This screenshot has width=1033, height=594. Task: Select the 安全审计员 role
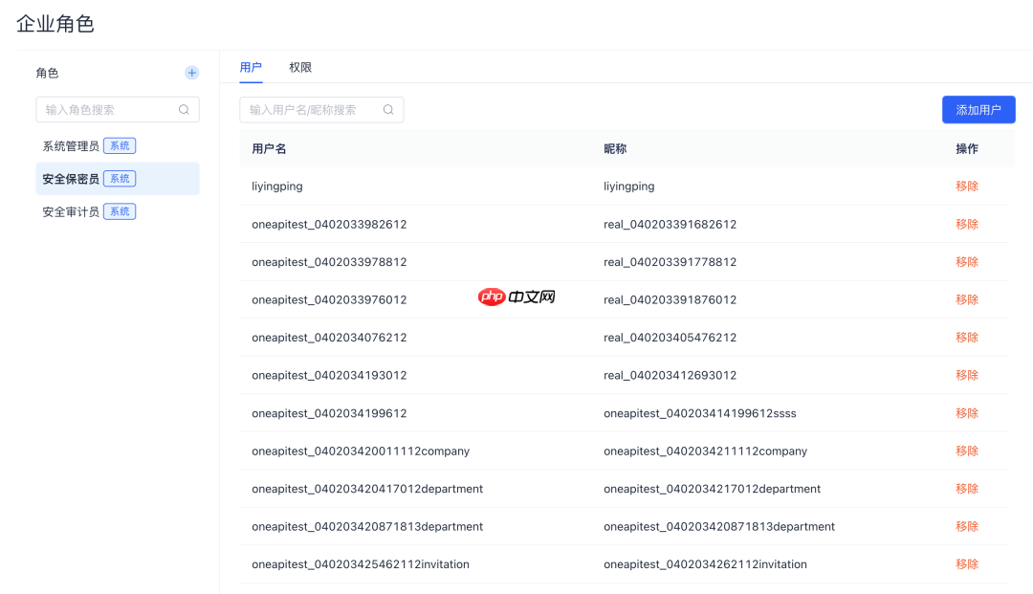71,211
